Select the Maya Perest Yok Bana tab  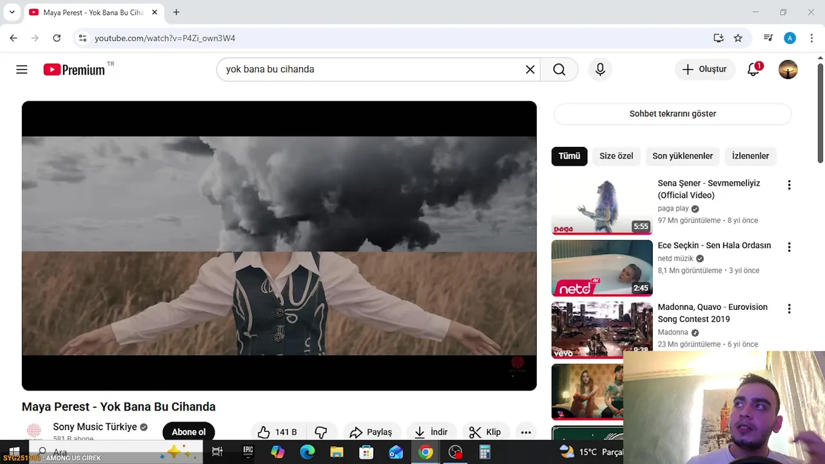(x=92, y=12)
